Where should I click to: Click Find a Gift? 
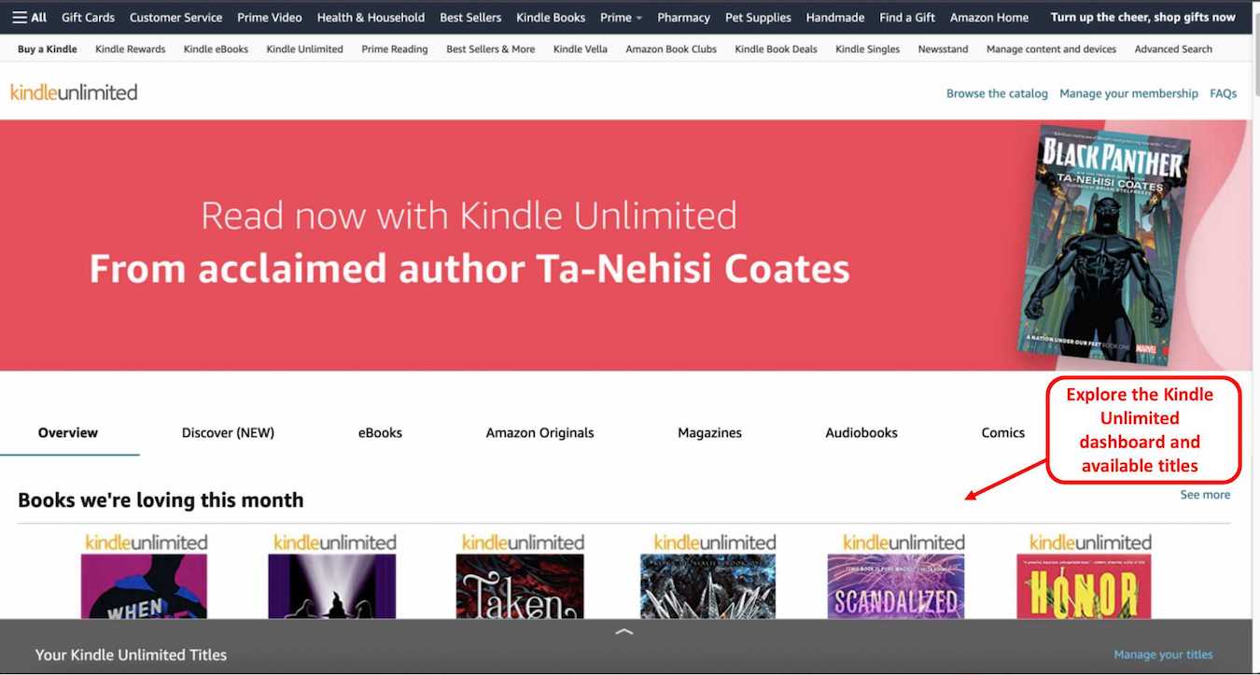(x=907, y=17)
